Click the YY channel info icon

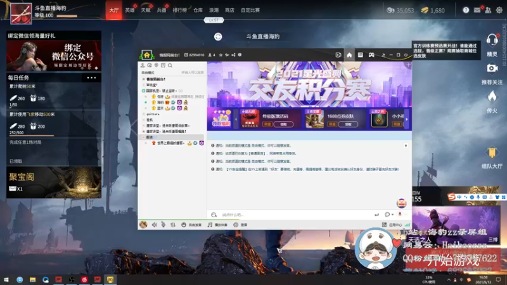point(240,55)
